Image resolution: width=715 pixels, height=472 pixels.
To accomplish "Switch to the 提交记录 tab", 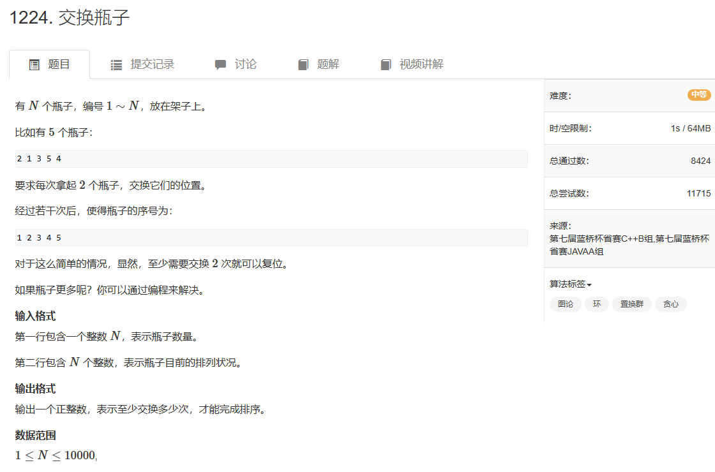I will (142, 64).
